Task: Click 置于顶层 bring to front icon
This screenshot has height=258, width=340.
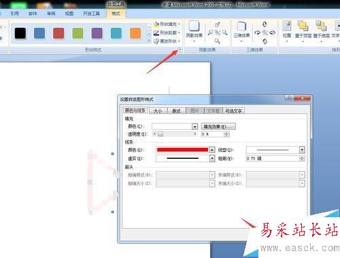Action: point(303,31)
